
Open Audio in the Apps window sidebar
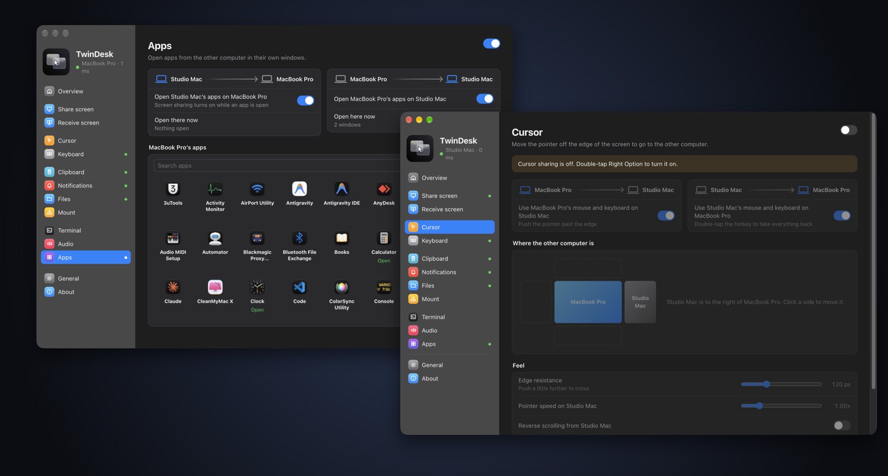click(x=85, y=244)
